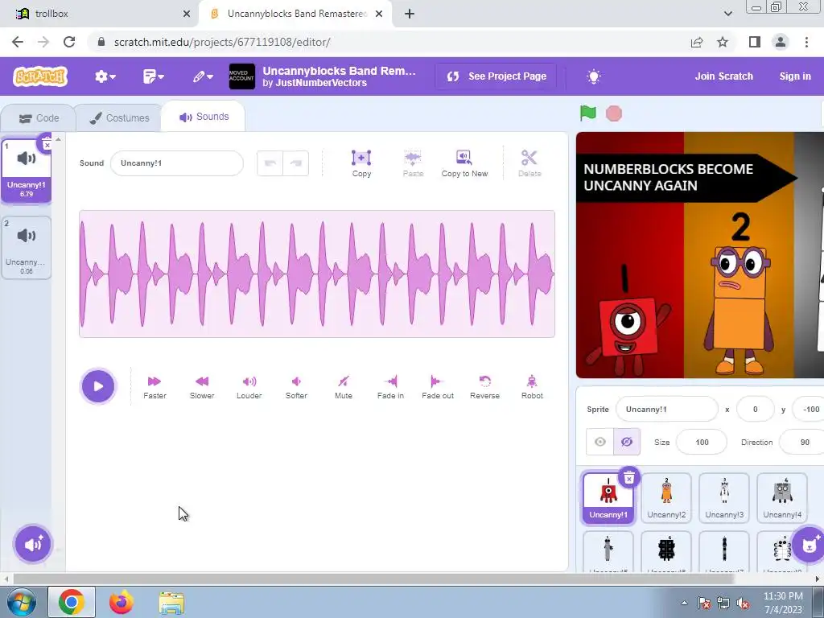Click Join Scratch link
The height and width of the screenshot is (618, 824).
click(723, 76)
